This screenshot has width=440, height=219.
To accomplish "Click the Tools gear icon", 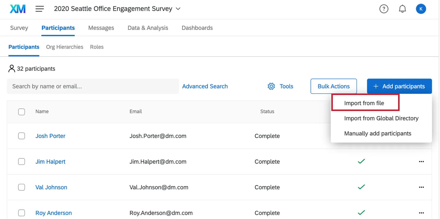I will pos(271,86).
